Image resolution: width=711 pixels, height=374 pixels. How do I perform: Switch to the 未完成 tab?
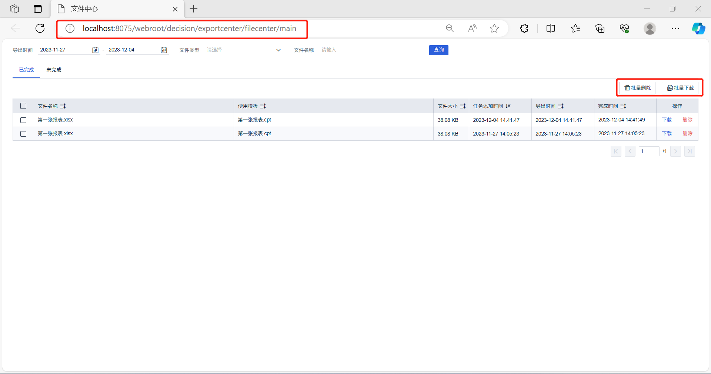point(54,70)
